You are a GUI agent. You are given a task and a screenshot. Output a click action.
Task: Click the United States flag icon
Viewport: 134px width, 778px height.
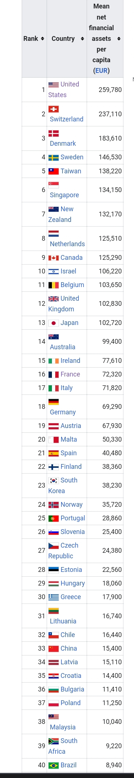click(x=54, y=84)
